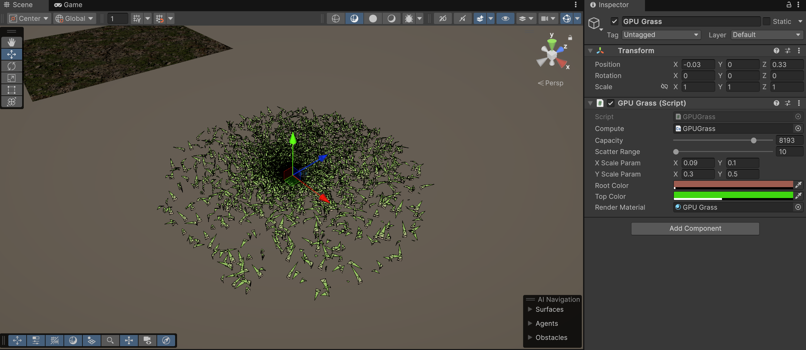Disable the GPU Grass script component checkbox

(x=610, y=103)
